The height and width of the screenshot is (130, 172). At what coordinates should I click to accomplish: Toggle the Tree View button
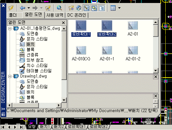(x=87, y=8)
